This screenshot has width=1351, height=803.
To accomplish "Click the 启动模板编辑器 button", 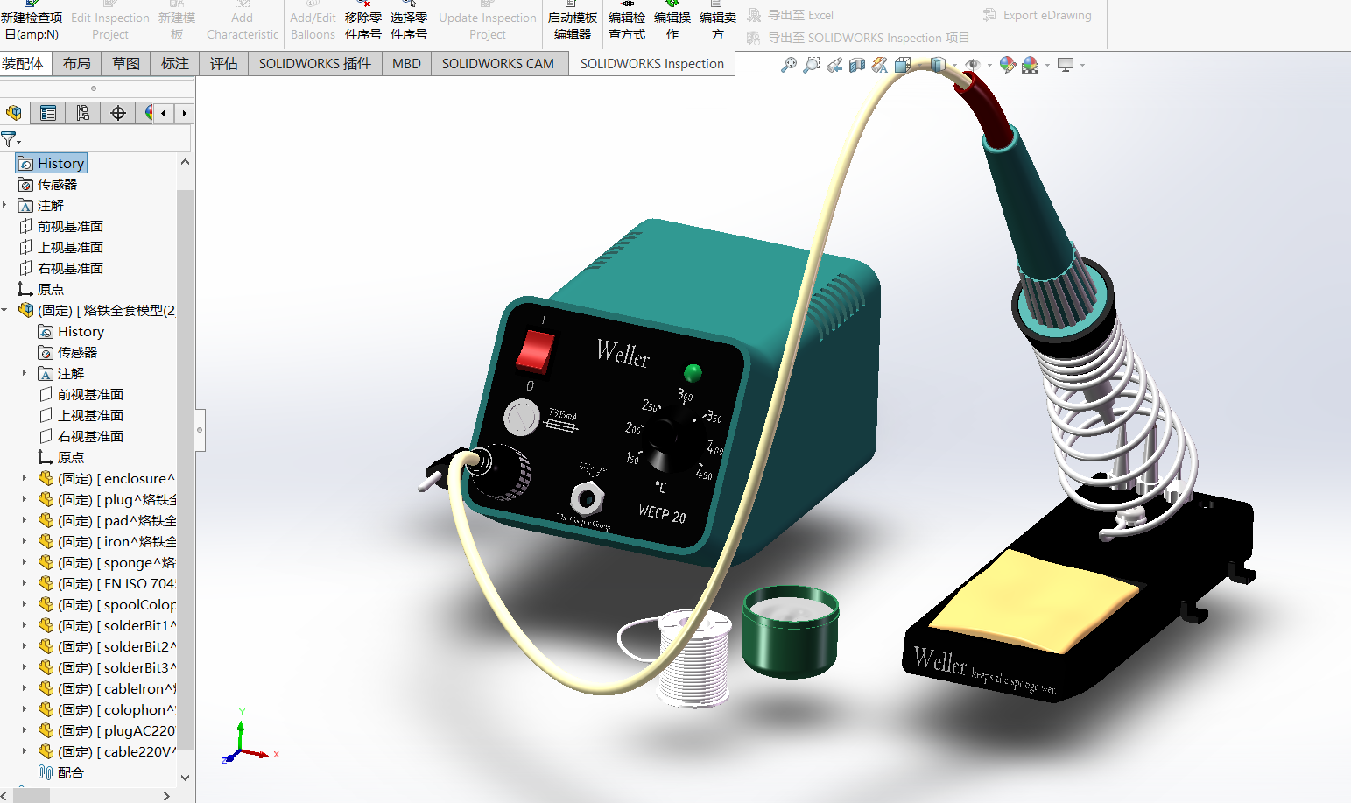I will tap(573, 21).
